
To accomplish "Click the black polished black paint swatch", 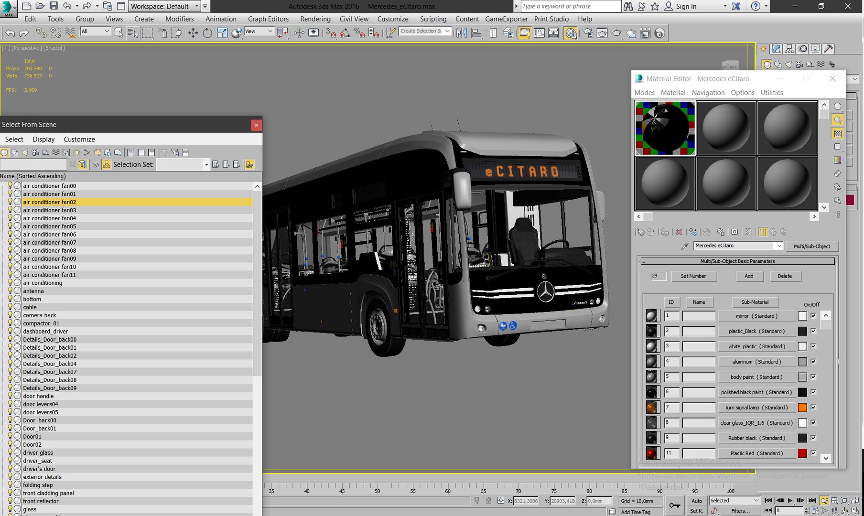I will click(802, 392).
